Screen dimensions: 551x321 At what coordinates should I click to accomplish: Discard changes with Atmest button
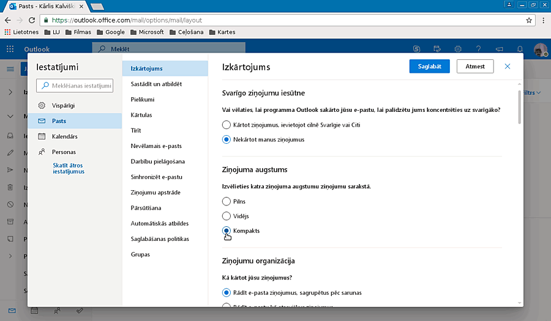coord(475,66)
